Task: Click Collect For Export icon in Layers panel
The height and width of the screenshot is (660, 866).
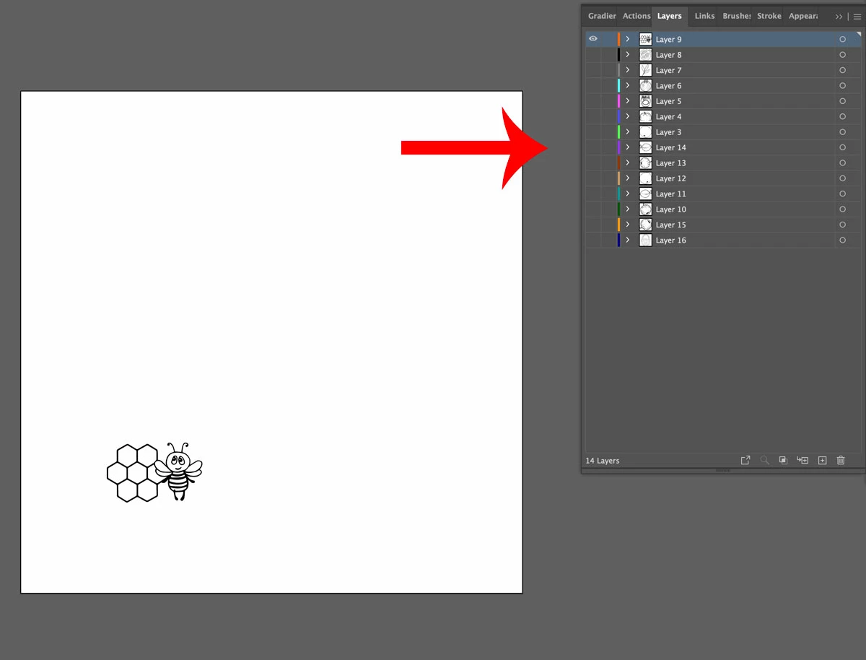Action: pos(745,461)
